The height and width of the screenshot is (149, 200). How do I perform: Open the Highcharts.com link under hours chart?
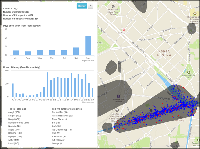point(87,102)
